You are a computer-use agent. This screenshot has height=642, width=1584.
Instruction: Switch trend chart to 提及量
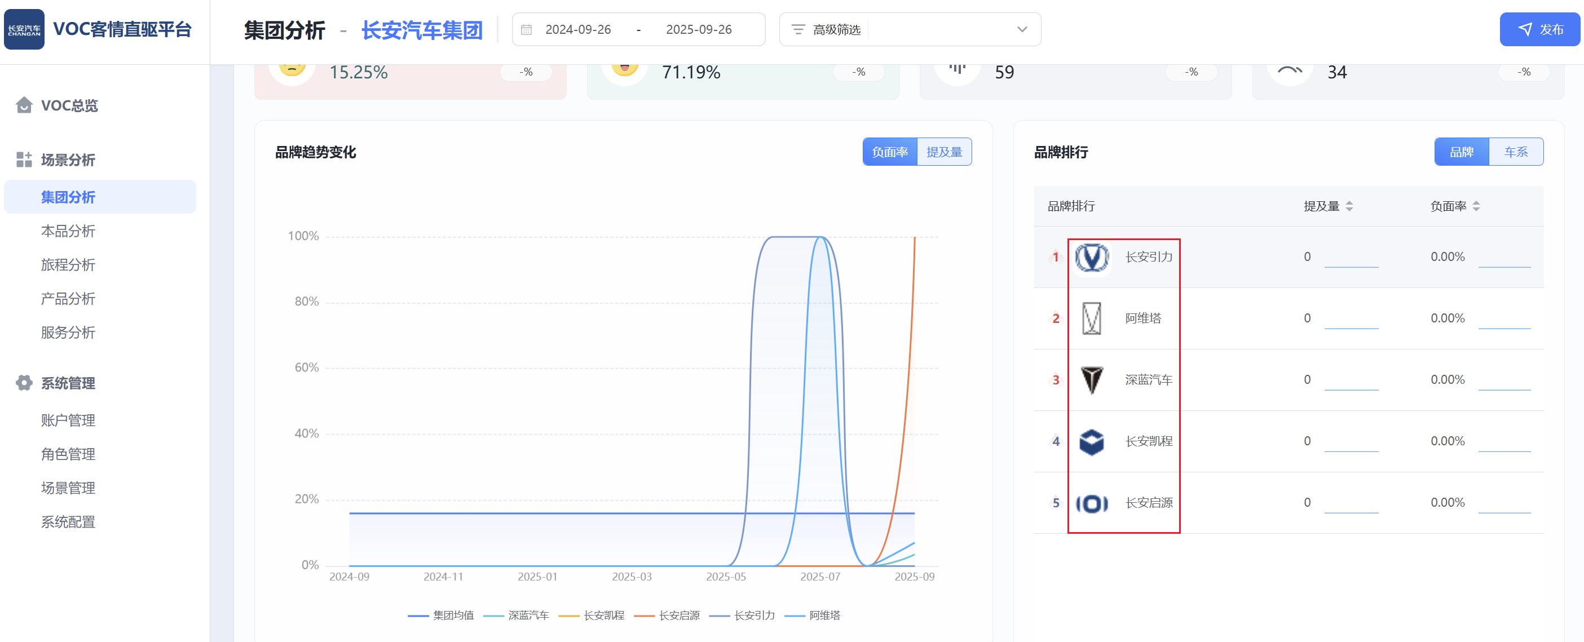coord(944,152)
